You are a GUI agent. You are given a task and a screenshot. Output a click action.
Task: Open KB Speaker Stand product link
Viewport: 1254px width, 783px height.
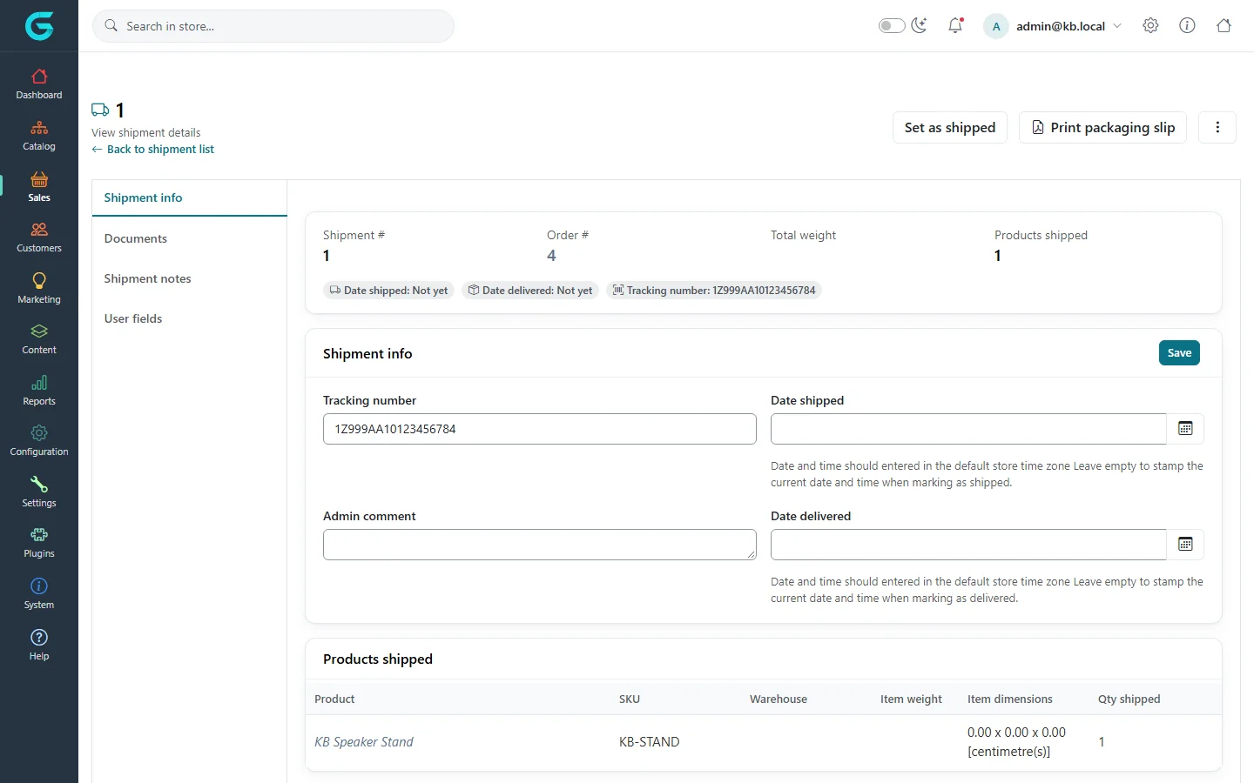[364, 742]
